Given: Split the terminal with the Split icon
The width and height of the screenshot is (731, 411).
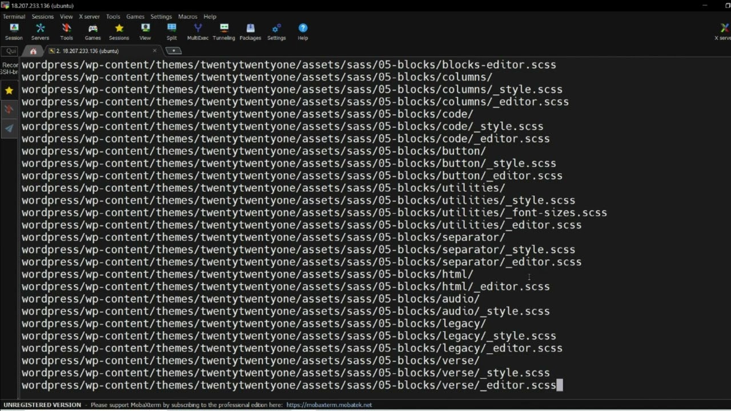Looking at the screenshot, I should coord(171,32).
